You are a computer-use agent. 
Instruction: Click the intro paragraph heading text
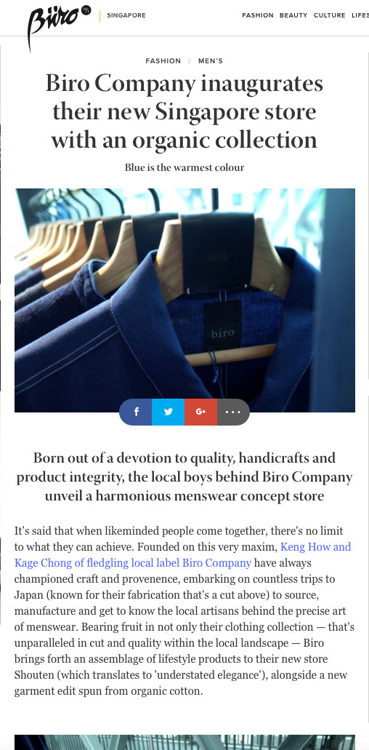coord(184,476)
